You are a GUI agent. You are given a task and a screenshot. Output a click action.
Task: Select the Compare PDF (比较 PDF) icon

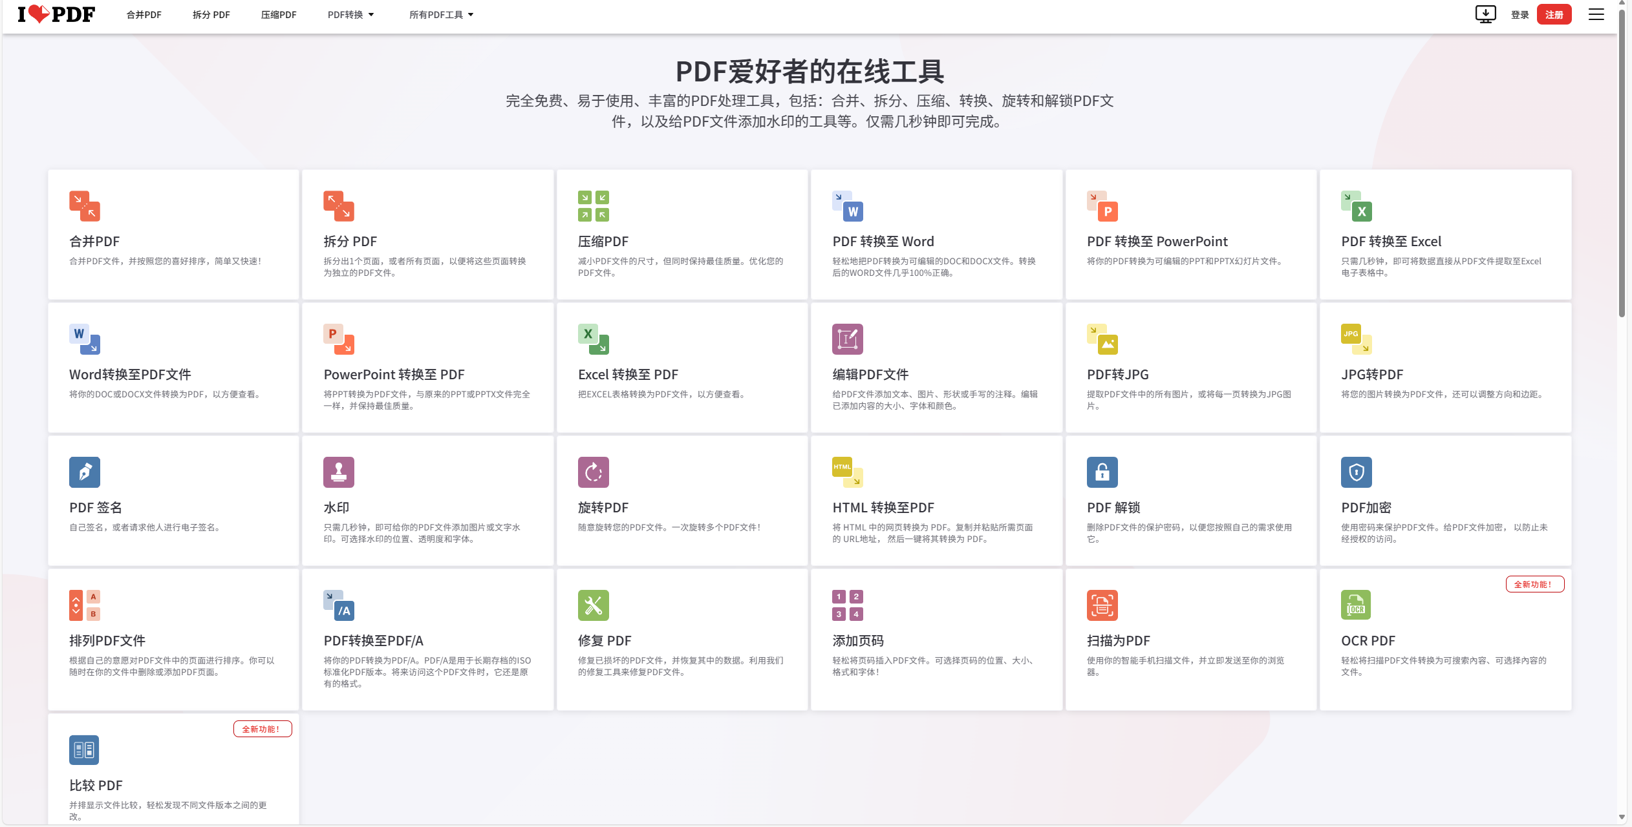[85, 750]
